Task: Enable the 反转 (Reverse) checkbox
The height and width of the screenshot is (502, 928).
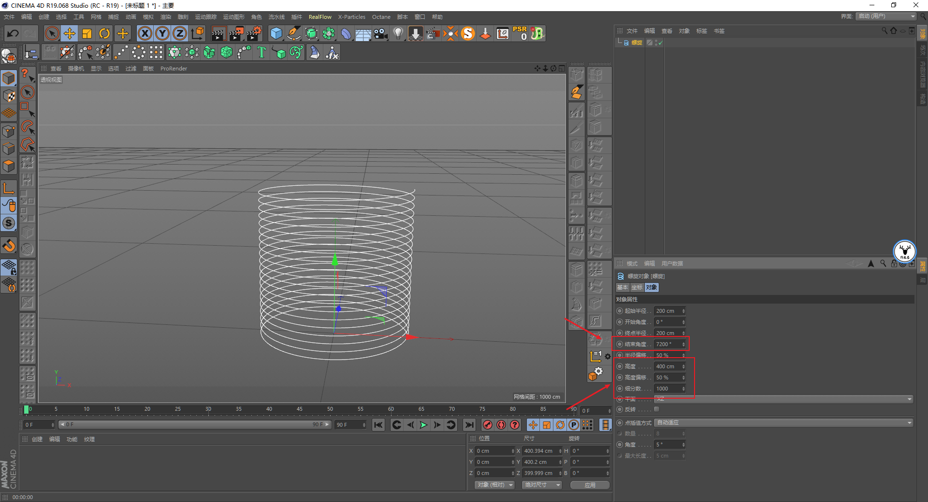Action: (x=656, y=409)
